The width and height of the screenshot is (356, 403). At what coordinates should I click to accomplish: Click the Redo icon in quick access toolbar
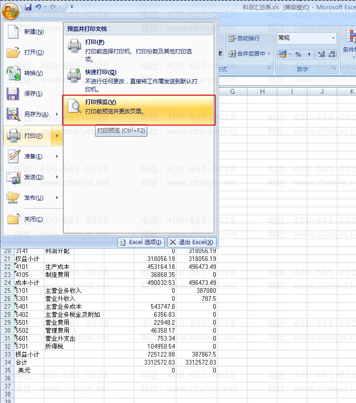[53, 7]
